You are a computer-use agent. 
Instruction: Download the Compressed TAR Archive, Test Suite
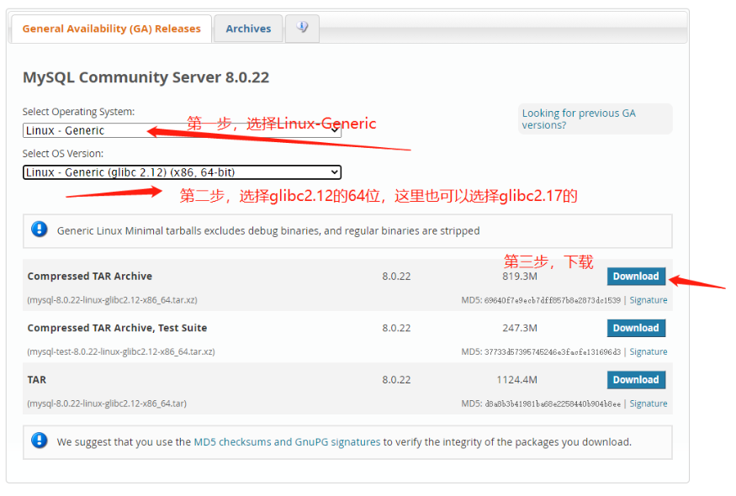coord(636,328)
